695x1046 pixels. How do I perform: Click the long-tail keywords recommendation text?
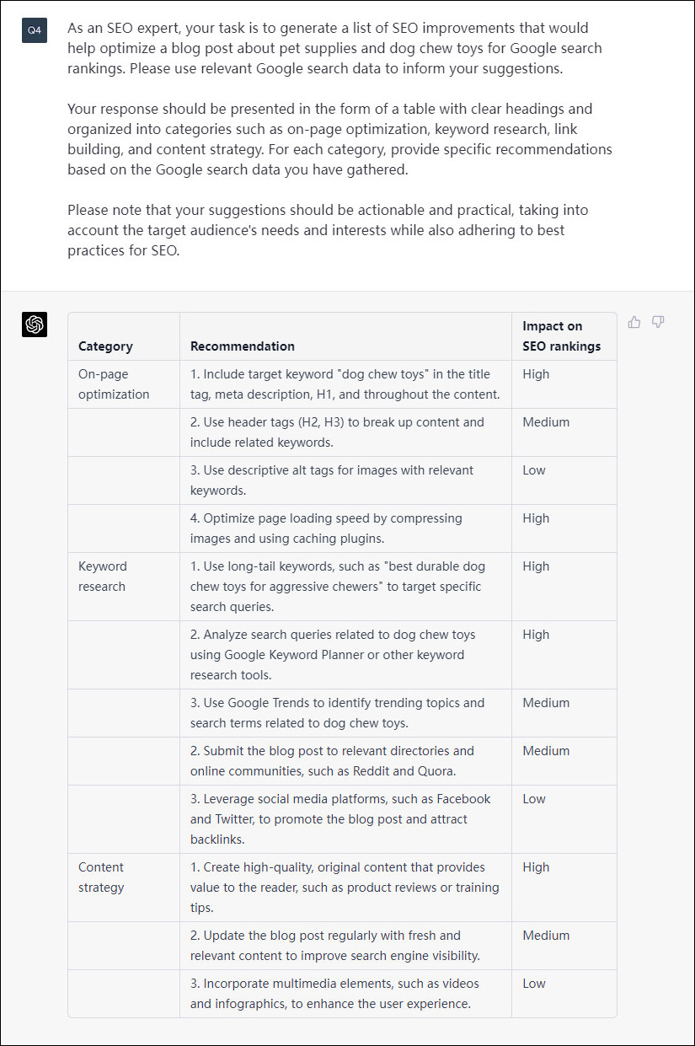(x=337, y=587)
